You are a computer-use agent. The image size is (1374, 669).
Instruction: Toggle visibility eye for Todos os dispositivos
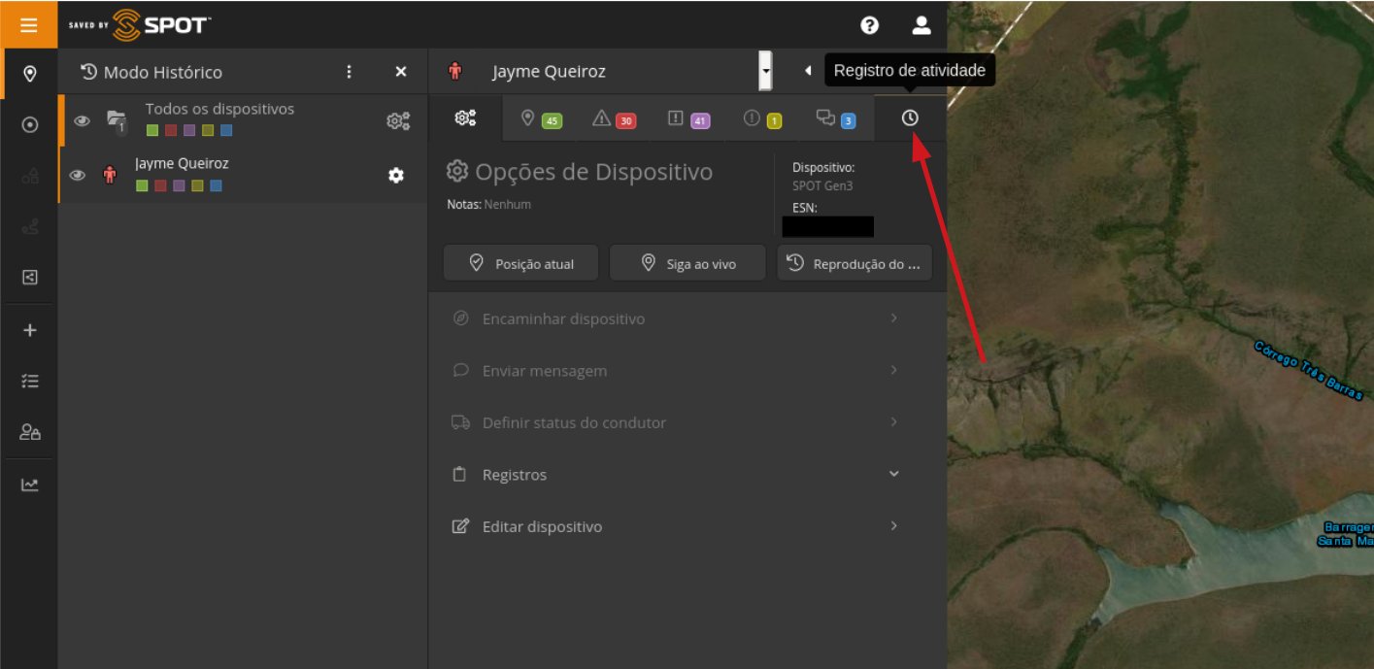[x=83, y=120]
